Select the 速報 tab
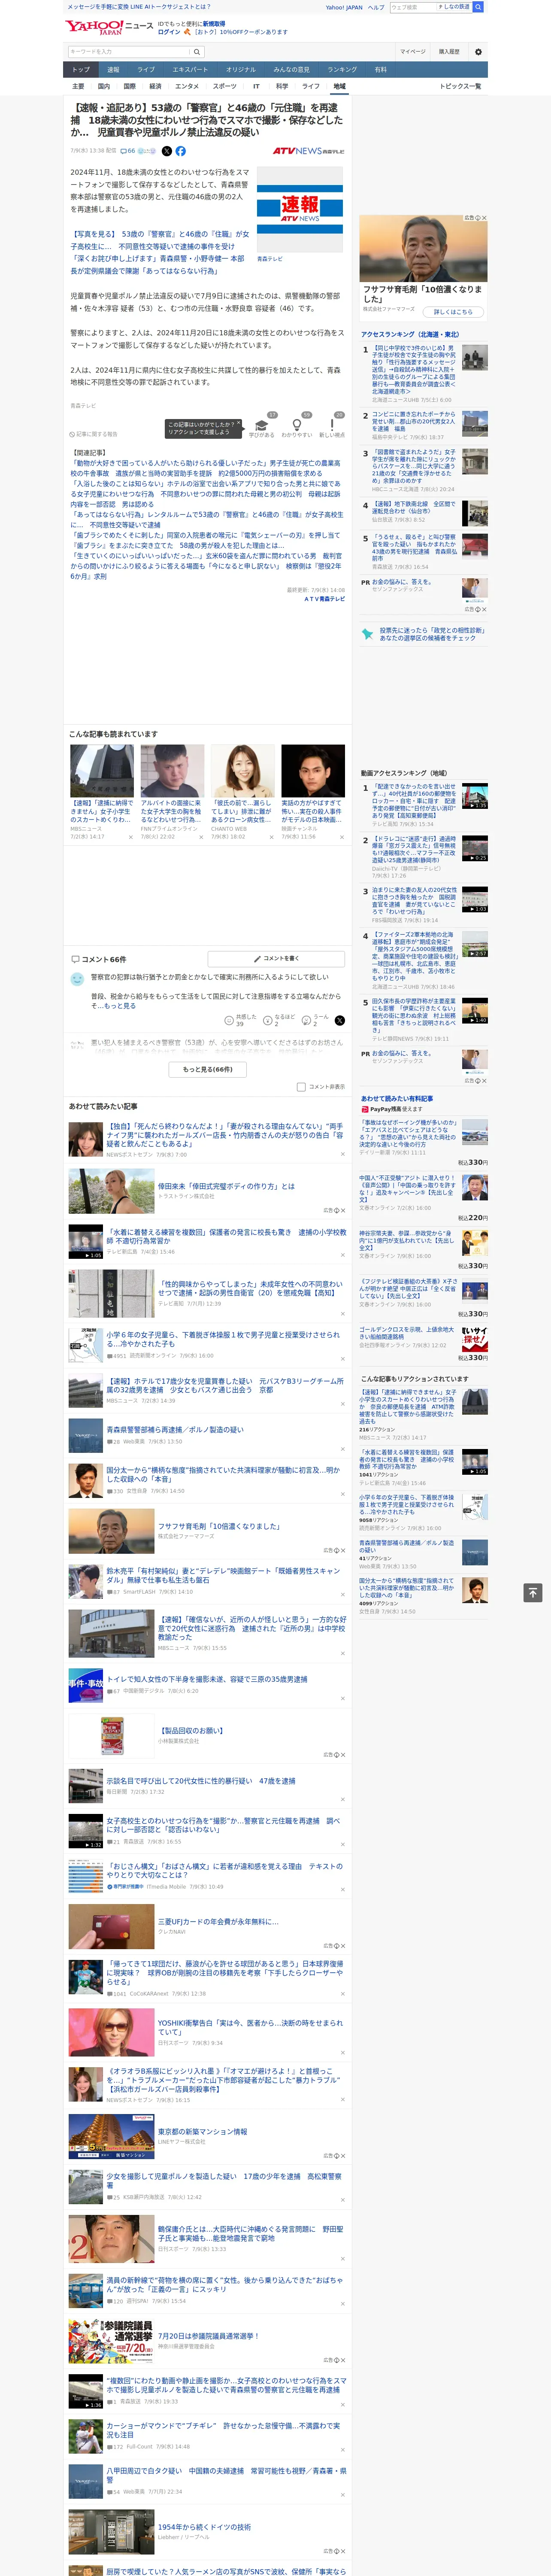The width and height of the screenshot is (551, 2576). (113, 70)
